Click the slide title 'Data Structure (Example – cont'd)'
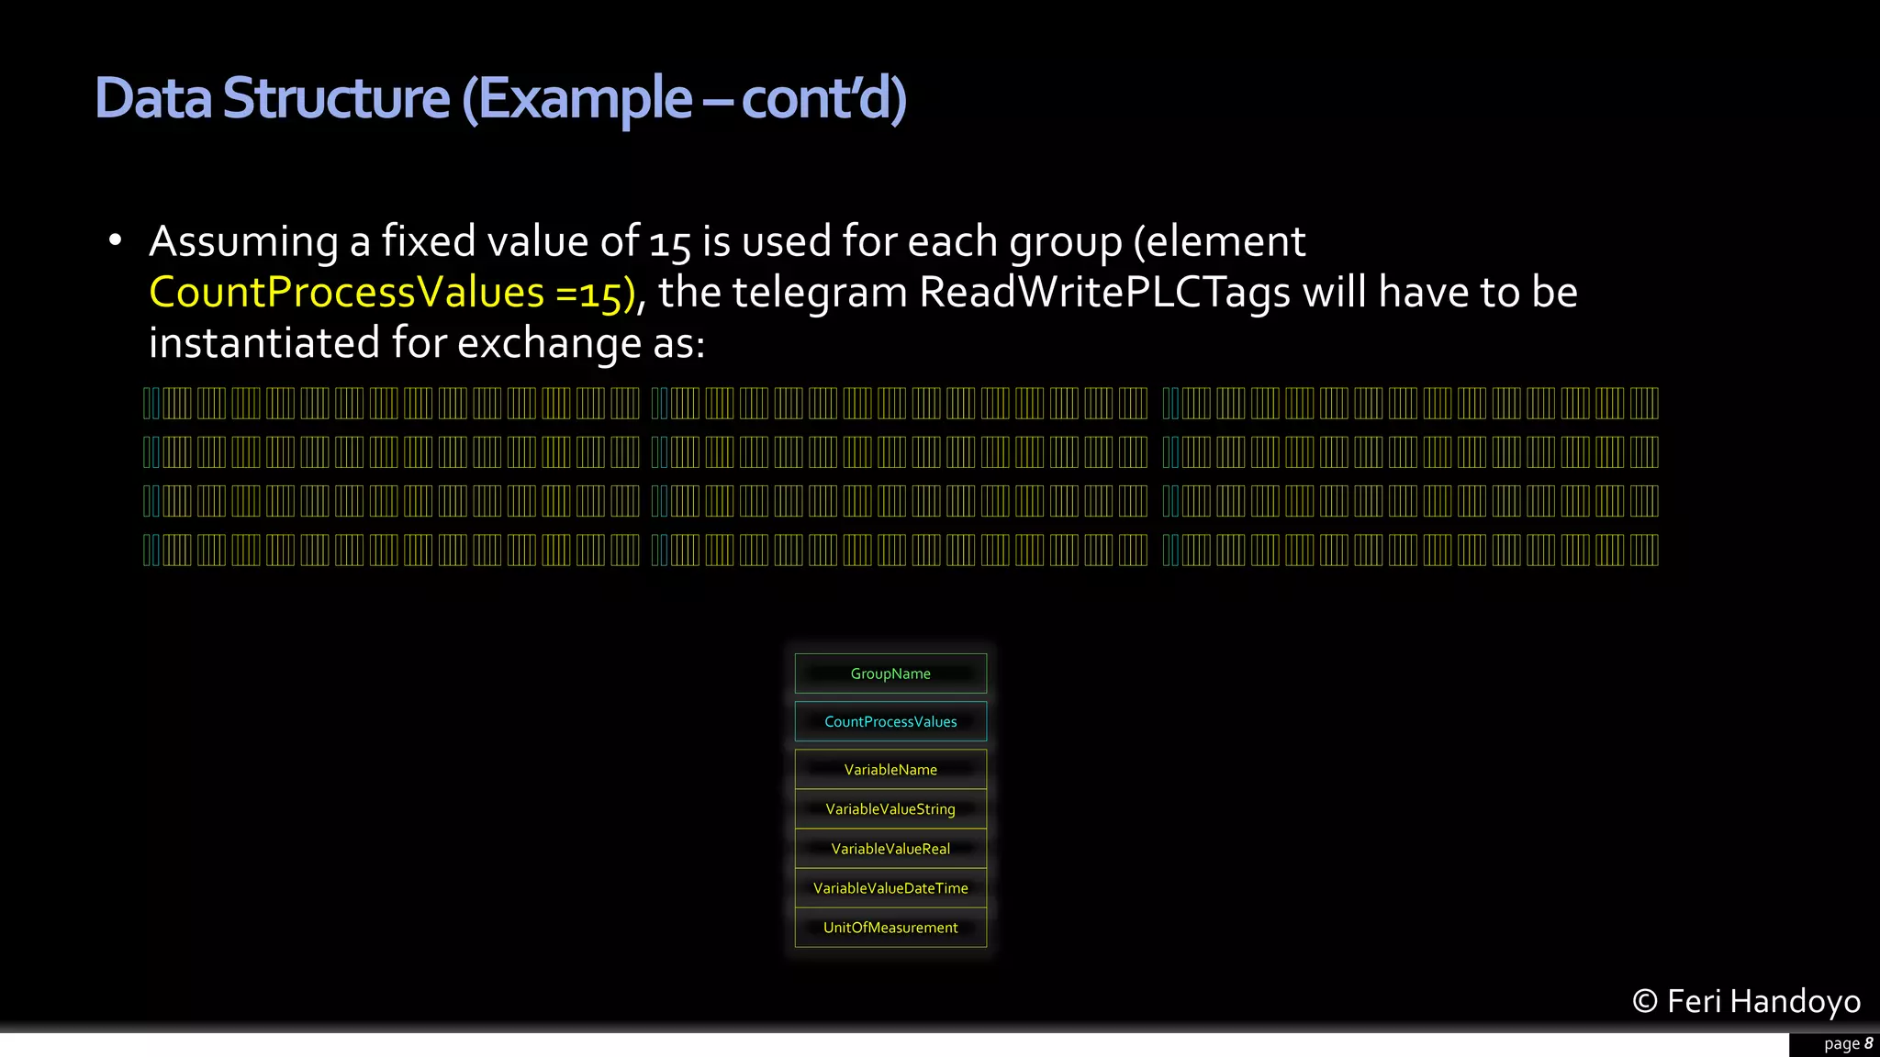This screenshot has width=1880, height=1057. (x=501, y=98)
